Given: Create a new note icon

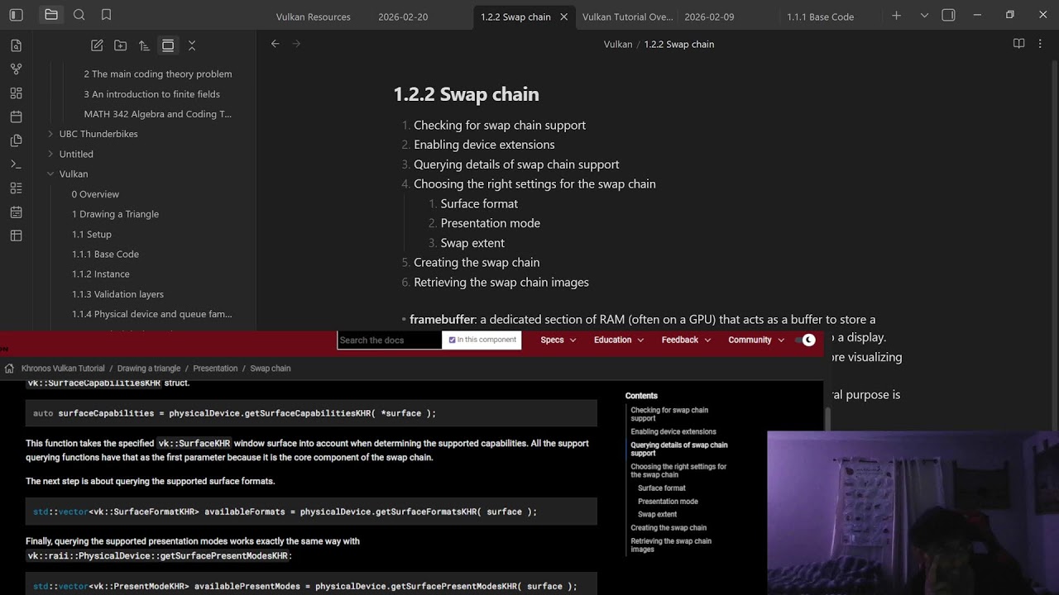Looking at the screenshot, I should tap(97, 45).
